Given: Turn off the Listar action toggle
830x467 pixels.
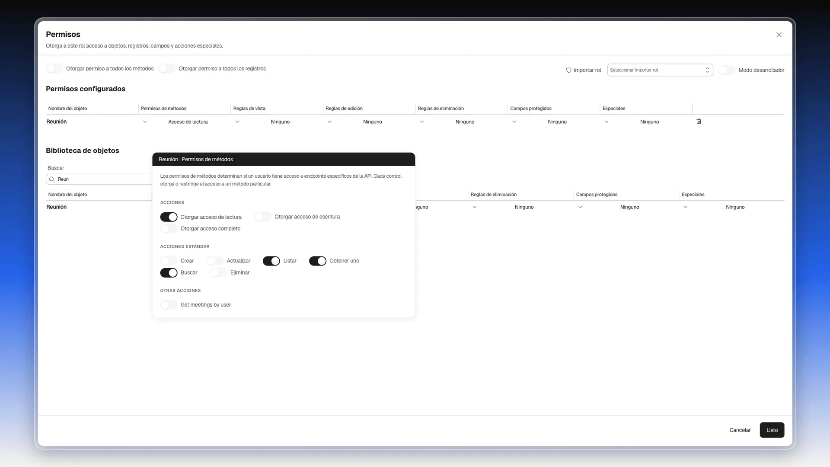Looking at the screenshot, I should pos(271,261).
